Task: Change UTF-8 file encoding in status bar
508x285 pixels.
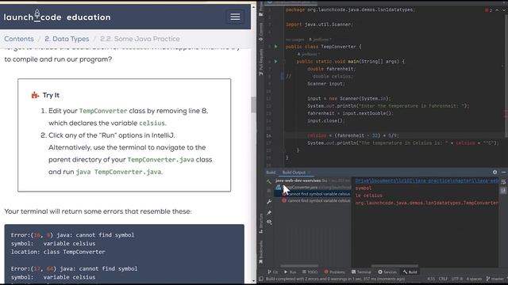Action: [x=457, y=279]
